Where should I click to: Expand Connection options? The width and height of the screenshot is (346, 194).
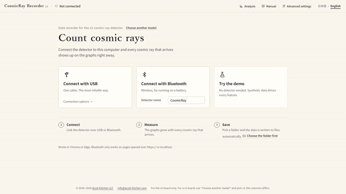(x=78, y=102)
